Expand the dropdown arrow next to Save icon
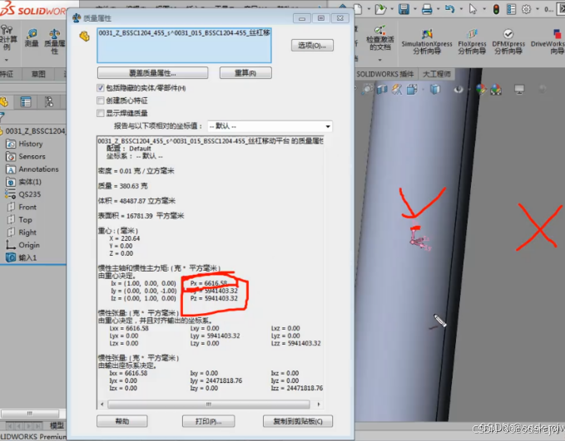The height and width of the screenshot is (441, 565). pos(415,9)
